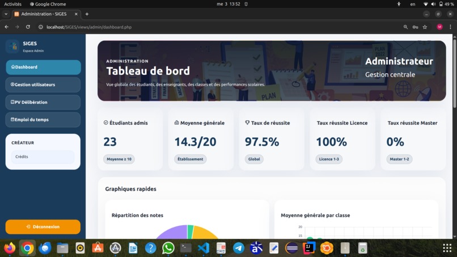Click Google Chrome icon in the dock
Viewport: 457px width, 257px height.
[27, 248]
